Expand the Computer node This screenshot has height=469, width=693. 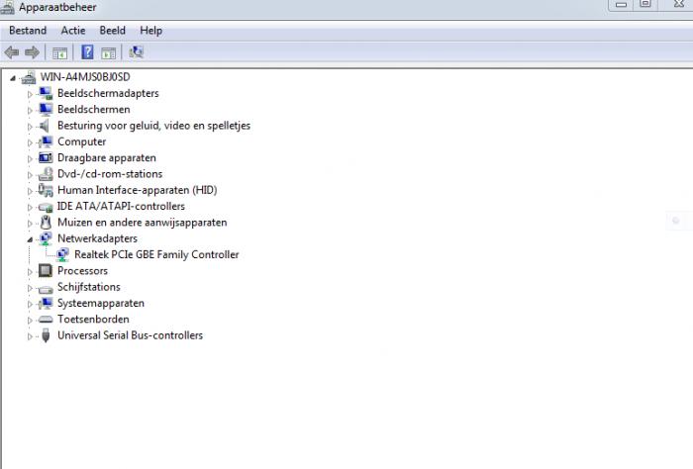(x=30, y=142)
